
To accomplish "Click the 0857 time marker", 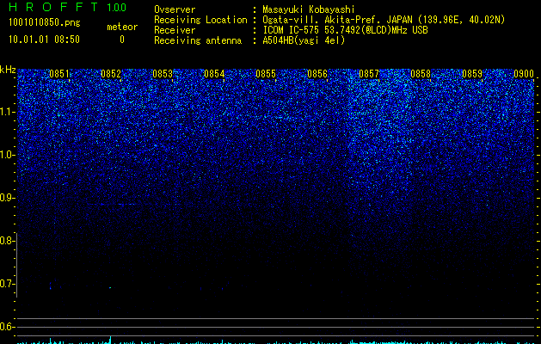I will [369, 74].
